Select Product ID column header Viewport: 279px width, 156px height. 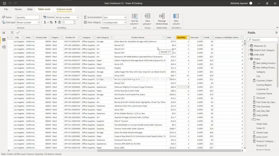click(70, 38)
